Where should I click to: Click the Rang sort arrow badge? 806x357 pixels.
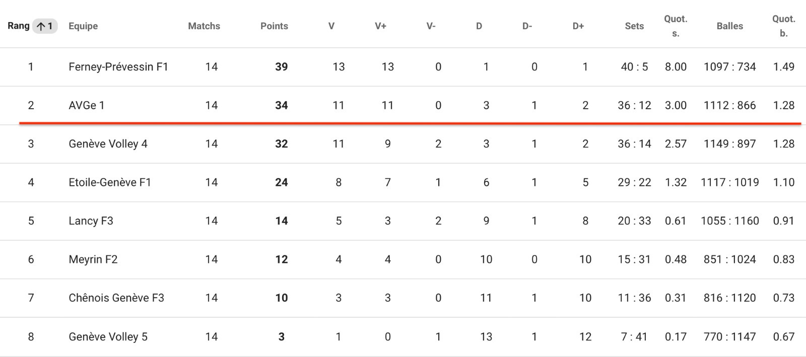pos(45,26)
